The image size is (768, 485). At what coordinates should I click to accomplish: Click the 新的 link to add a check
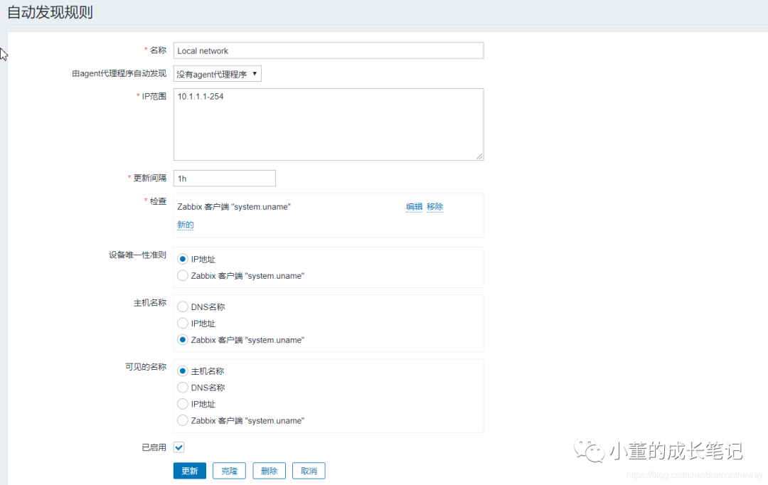(x=185, y=225)
